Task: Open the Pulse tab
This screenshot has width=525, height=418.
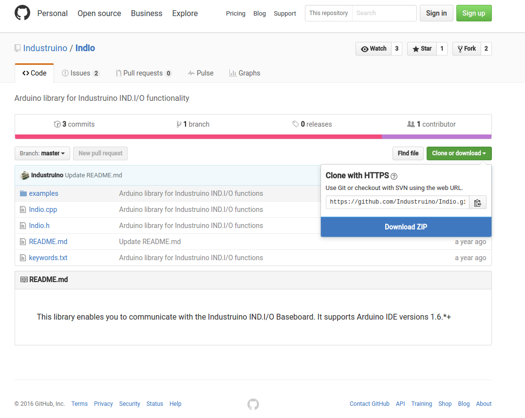Action: [201, 73]
